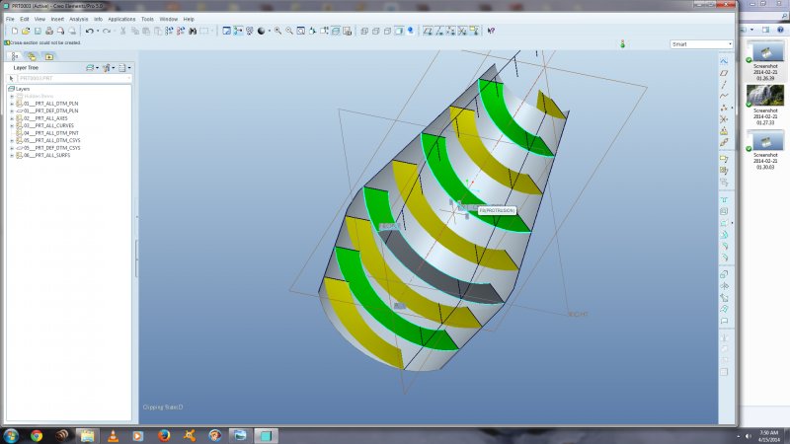Toggle datum axes display on/off

coord(437,32)
